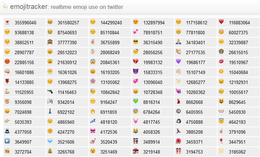
Task: Click the red kiss lips emoji
Action: coord(221,62)
